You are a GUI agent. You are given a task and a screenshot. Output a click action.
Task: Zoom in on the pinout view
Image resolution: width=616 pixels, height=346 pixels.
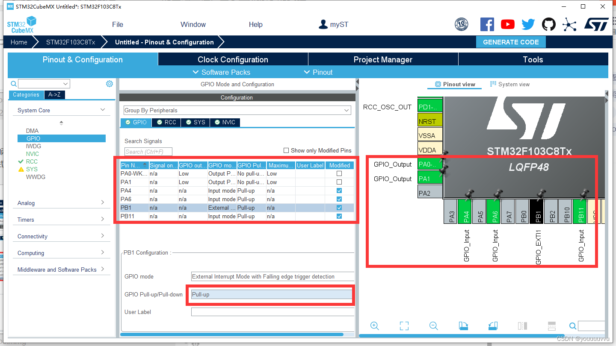pos(375,326)
